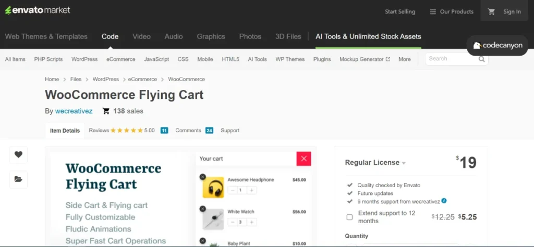
Task: Expand the Regular License dropdown
Action: pyautogui.click(x=375, y=163)
